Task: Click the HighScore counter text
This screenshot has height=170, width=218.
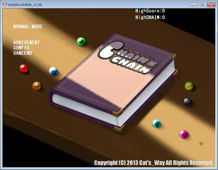Action: (x=150, y=11)
